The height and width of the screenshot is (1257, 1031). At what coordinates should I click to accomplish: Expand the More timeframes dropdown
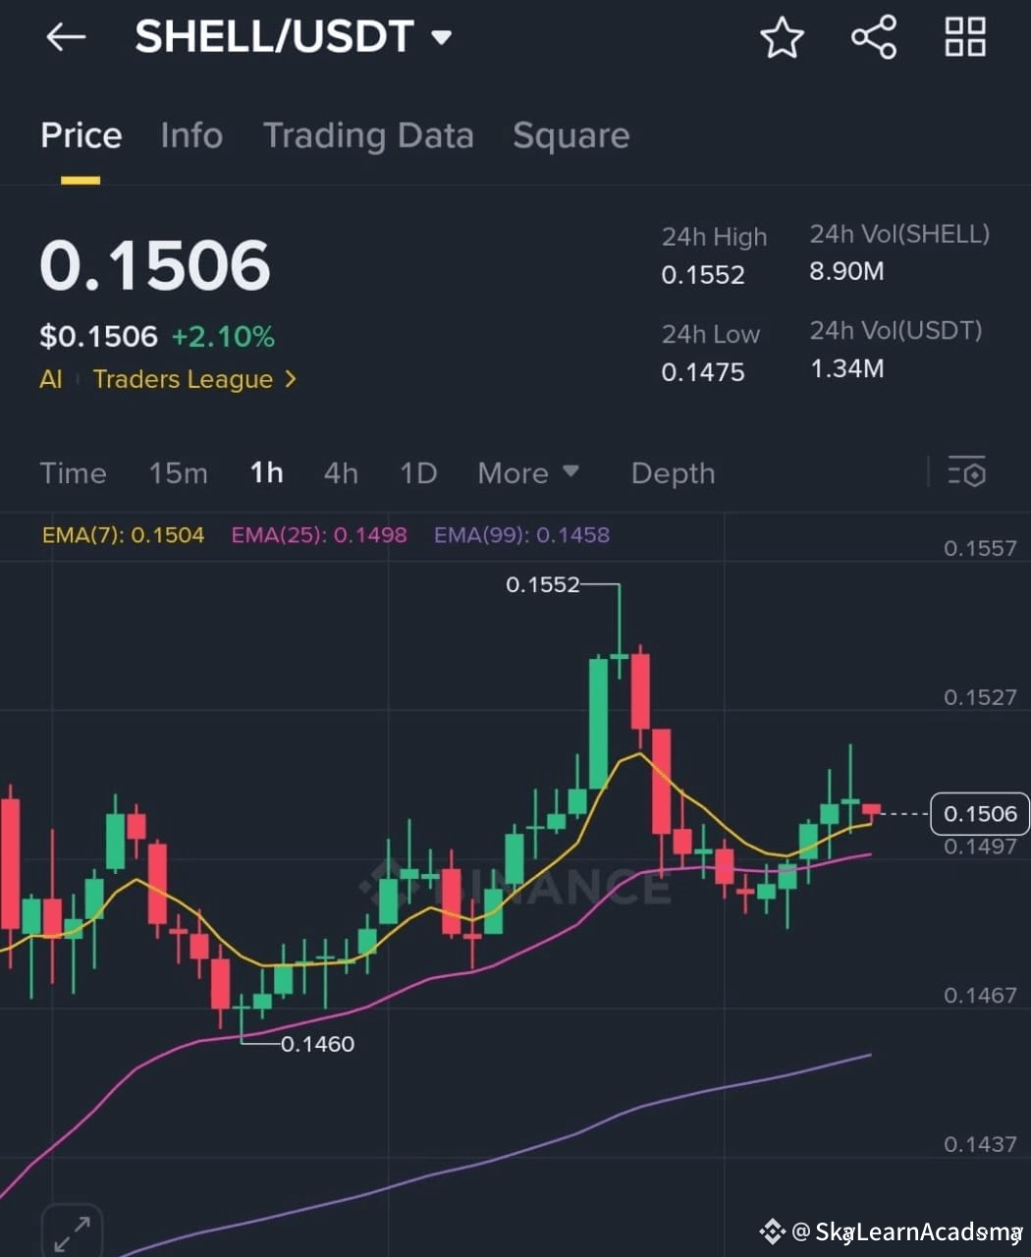point(527,473)
